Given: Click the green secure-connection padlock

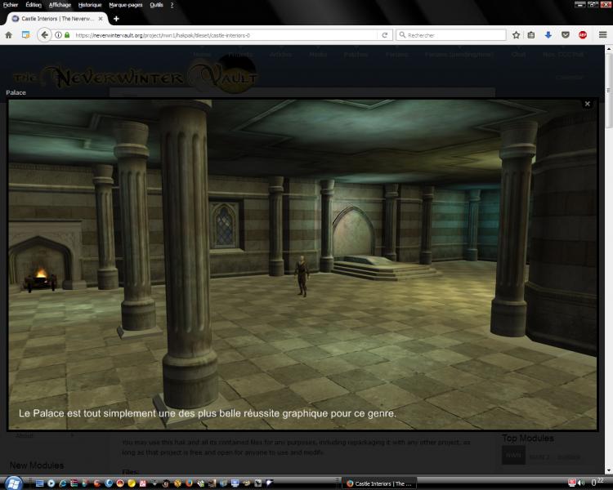Looking at the screenshot, I should coord(67,35).
